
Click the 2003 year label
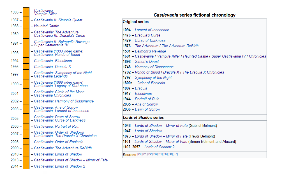(14, 109)
